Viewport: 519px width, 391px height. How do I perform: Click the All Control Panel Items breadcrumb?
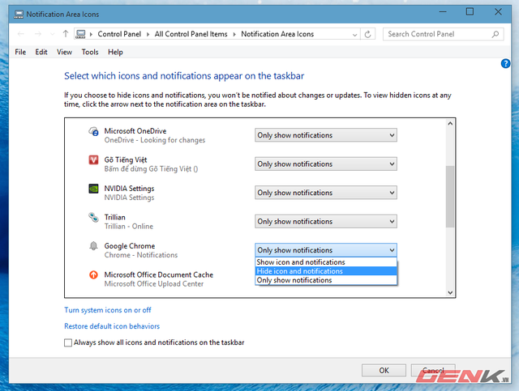click(191, 34)
